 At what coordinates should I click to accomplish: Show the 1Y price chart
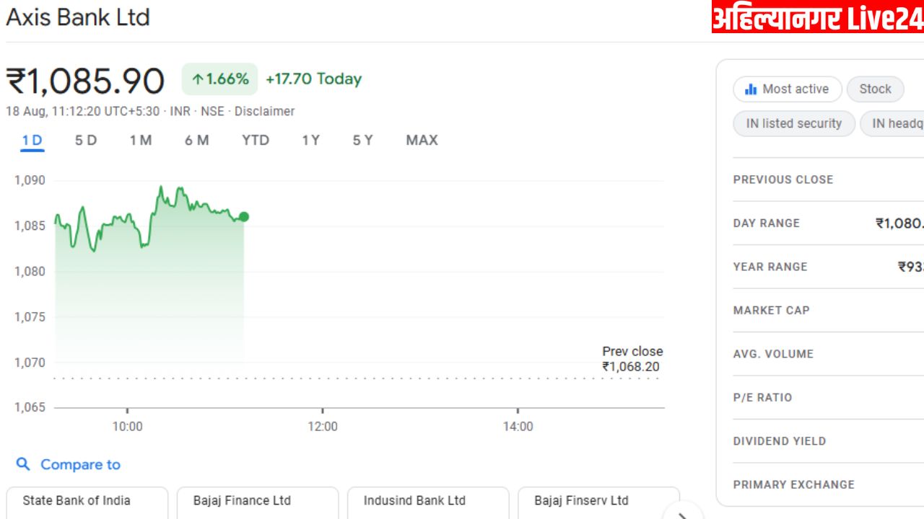point(310,141)
